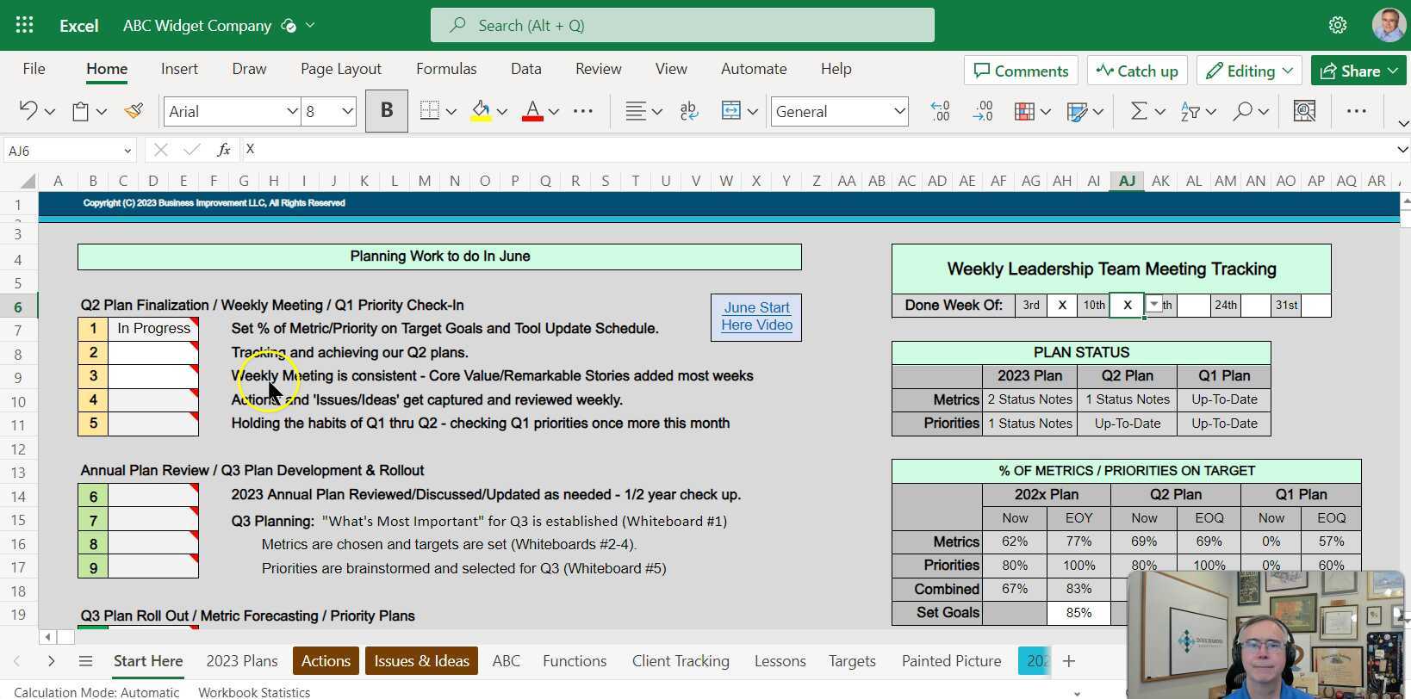
Task: Open the app launcher waffle icon
Action: click(x=24, y=26)
